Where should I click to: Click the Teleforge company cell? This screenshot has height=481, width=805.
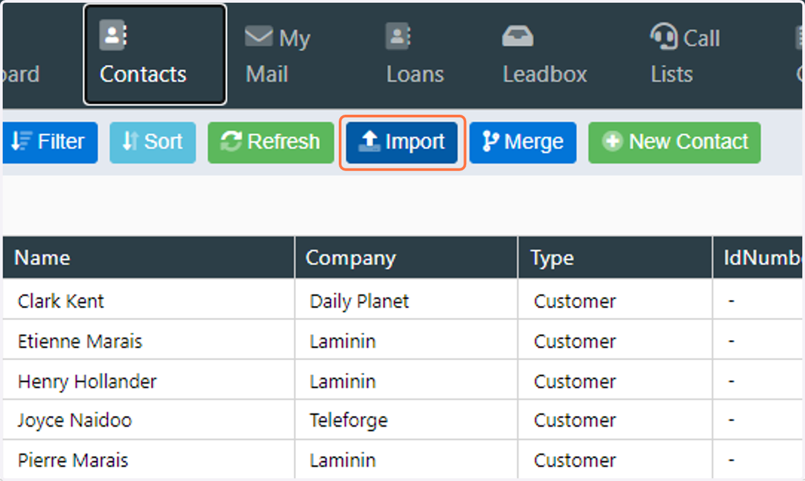coord(407,420)
